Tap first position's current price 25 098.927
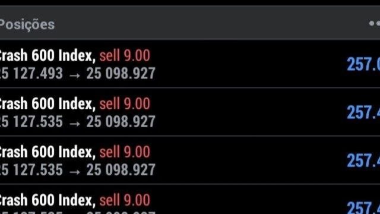The image size is (380, 214). tap(121, 74)
